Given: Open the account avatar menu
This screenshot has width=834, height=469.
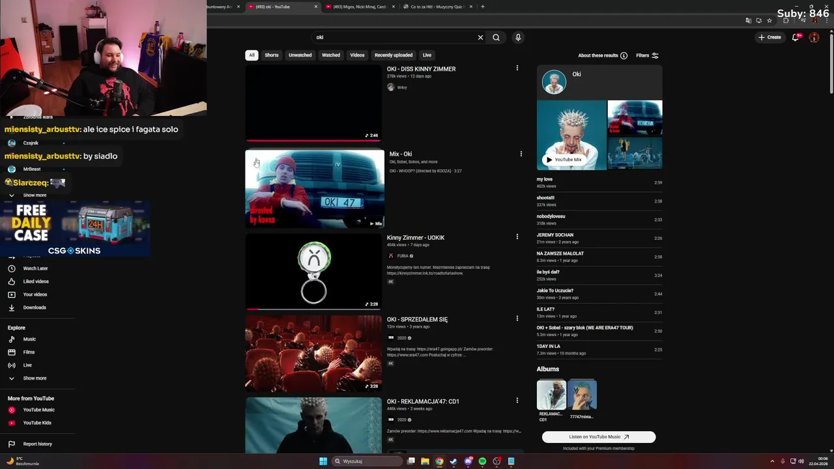Looking at the screenshot, I should pyautogui.click(x=814, y=37).
